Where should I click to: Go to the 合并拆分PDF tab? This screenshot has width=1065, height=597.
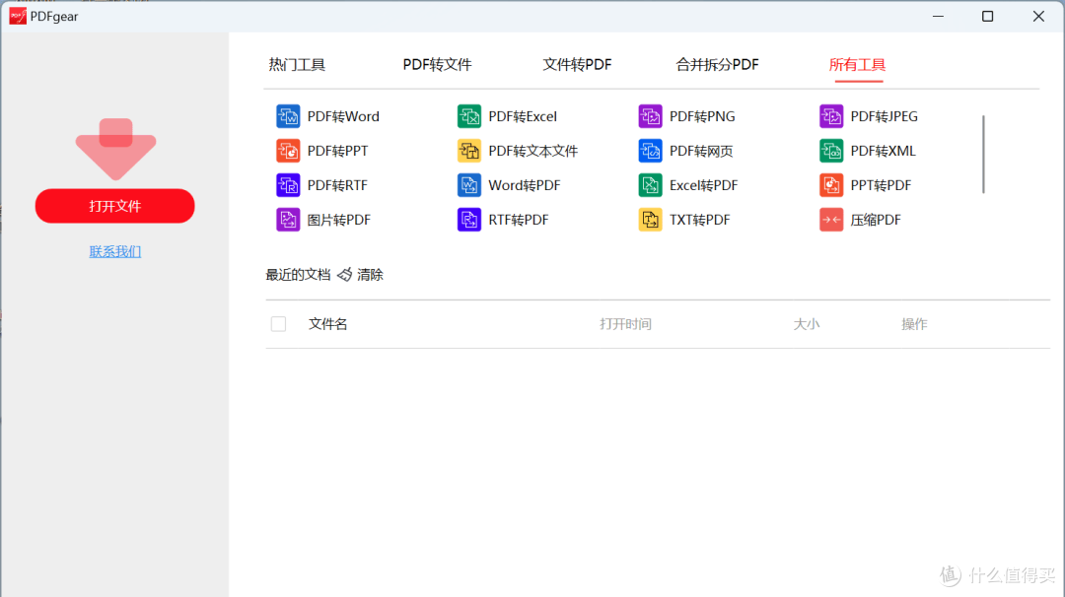717,64
